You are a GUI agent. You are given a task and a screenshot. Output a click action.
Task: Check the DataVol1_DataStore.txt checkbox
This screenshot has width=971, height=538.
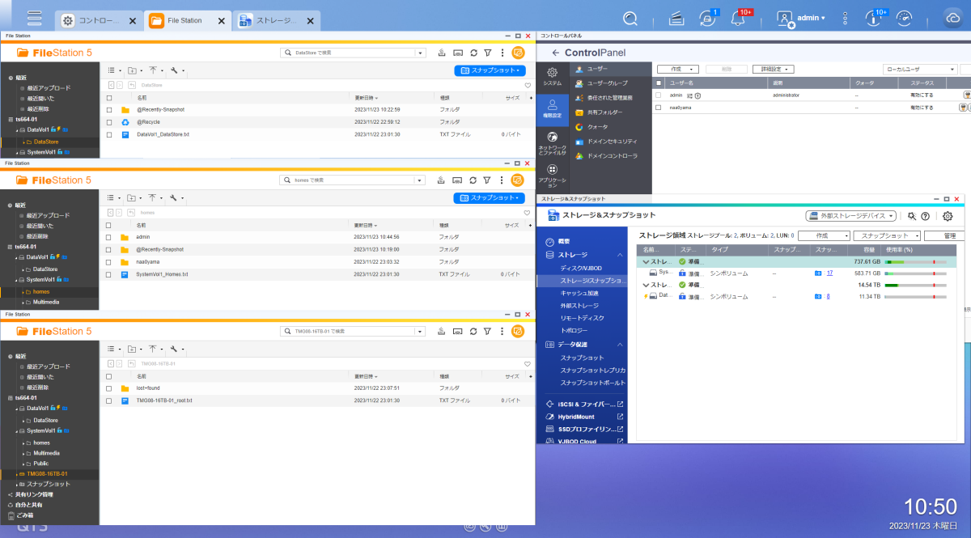(109, 134)
